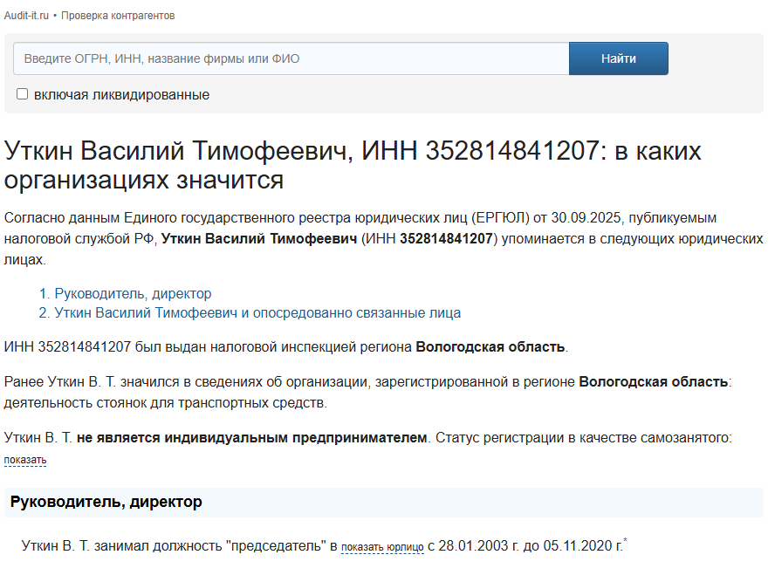The image size is (775, 582).
Task: Click the включая ликвидированные label text
Action: [x=121, y=94]
